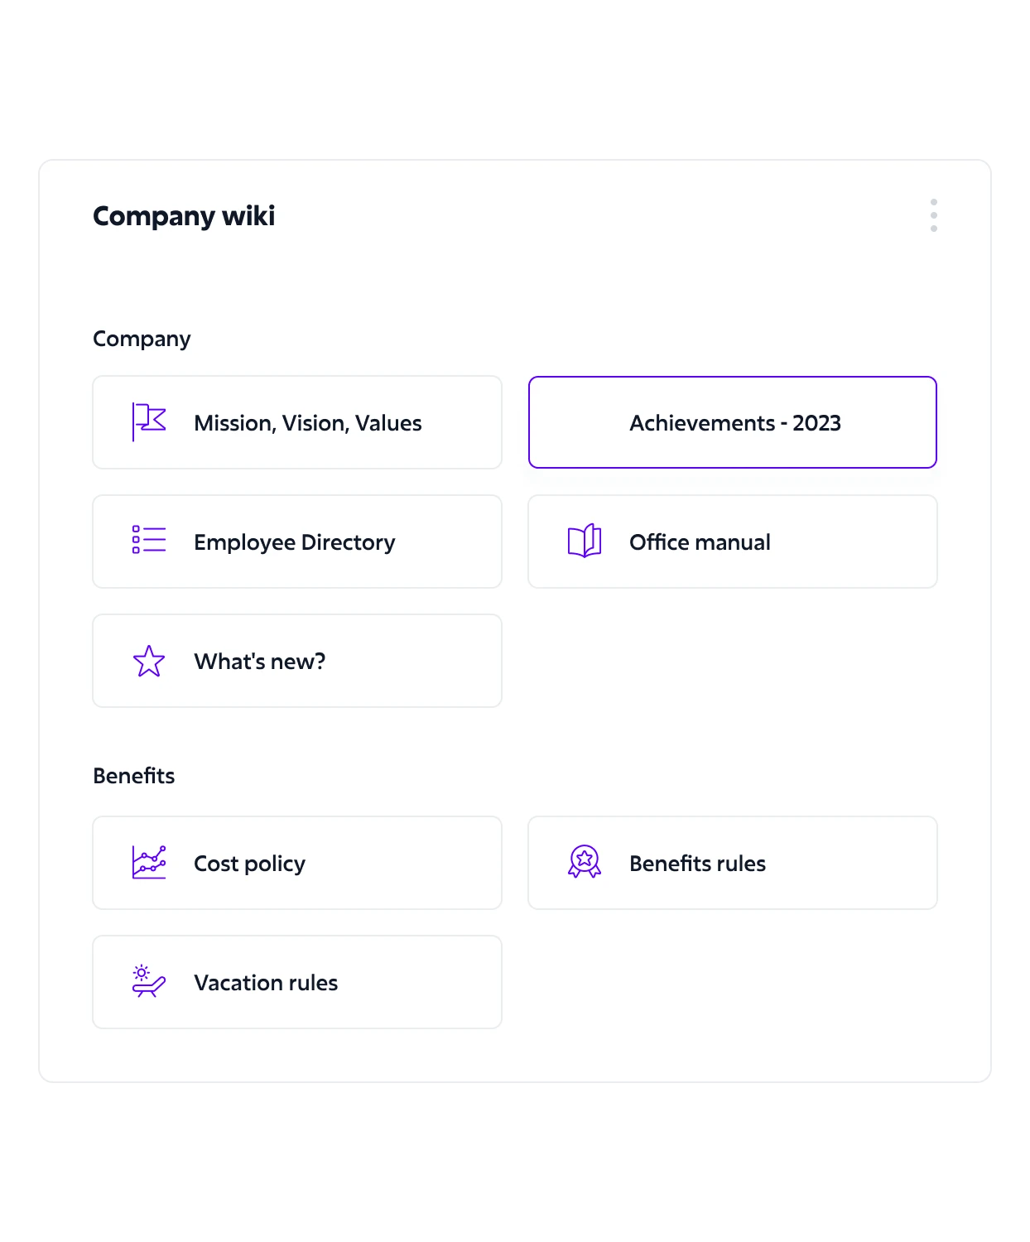Go to Employee Directory page
This screenshot has width=1030, height=1242.
point(294,542)
